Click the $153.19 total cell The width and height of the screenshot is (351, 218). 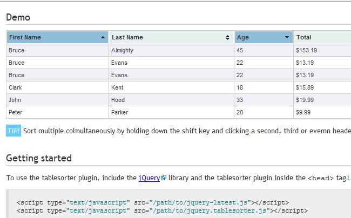(306, 50)
